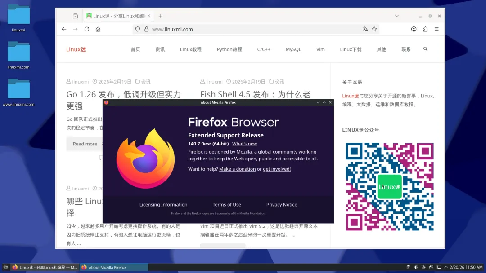Image resolution: width=486 pixels, height=273 pixels.
Task: Open the Firefox hamburger application menu
Action: 436,29
